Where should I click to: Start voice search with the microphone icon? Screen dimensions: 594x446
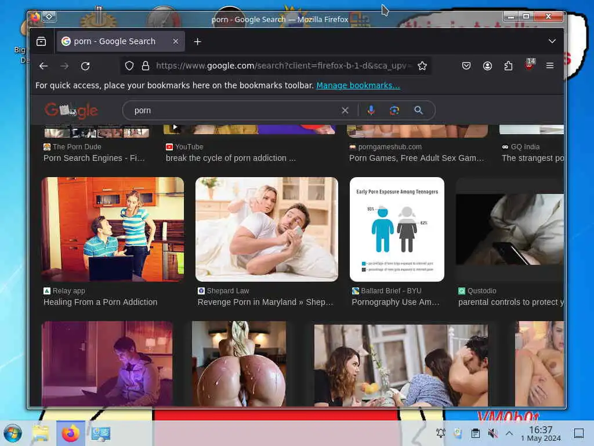371,110
